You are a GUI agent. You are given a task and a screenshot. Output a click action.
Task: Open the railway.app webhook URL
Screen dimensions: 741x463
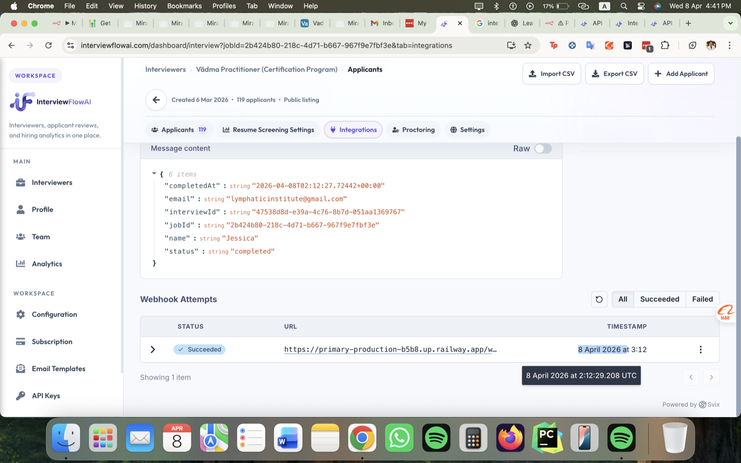[390, 349]
